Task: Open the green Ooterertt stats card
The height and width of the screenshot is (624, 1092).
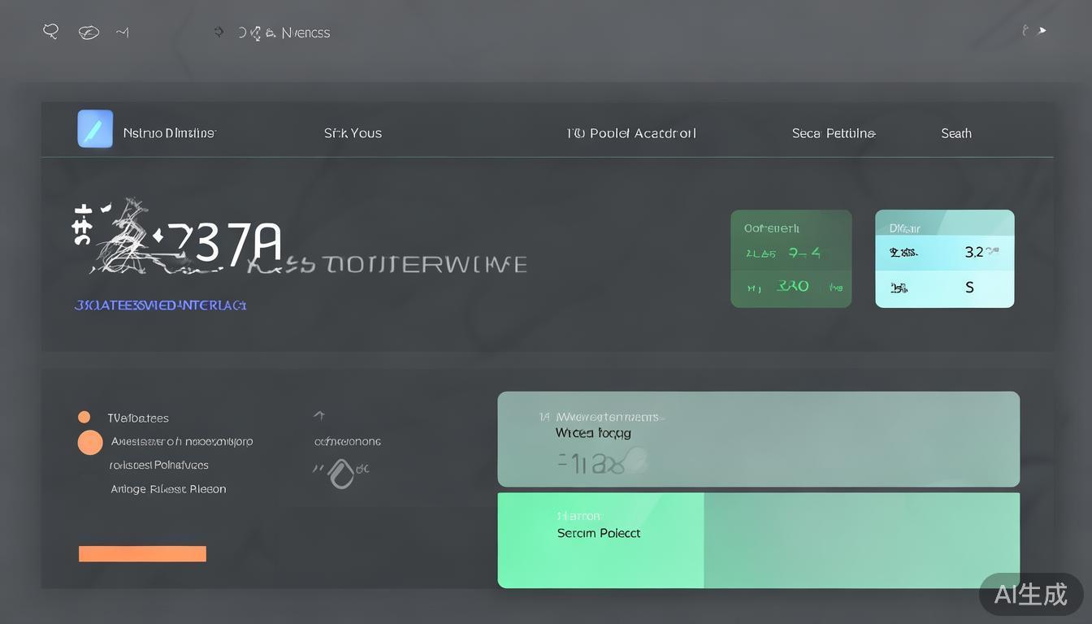Action: (791, 258)
